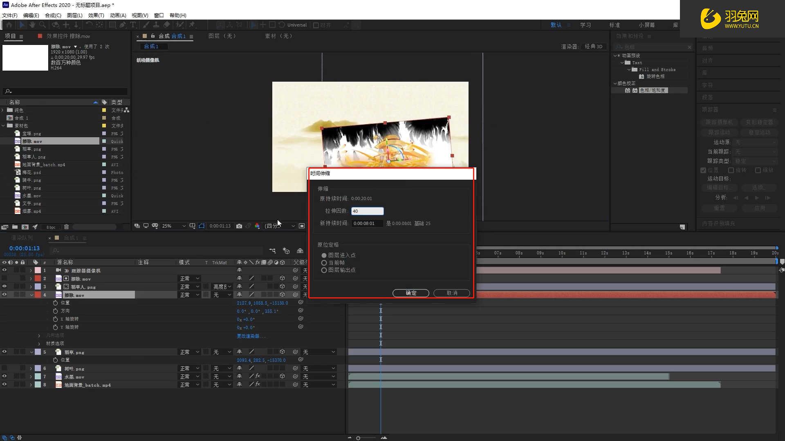Click current time 0:00:01:13 in timeline
The width and height of the screenshot is (785, 441).
pos(25,248)
